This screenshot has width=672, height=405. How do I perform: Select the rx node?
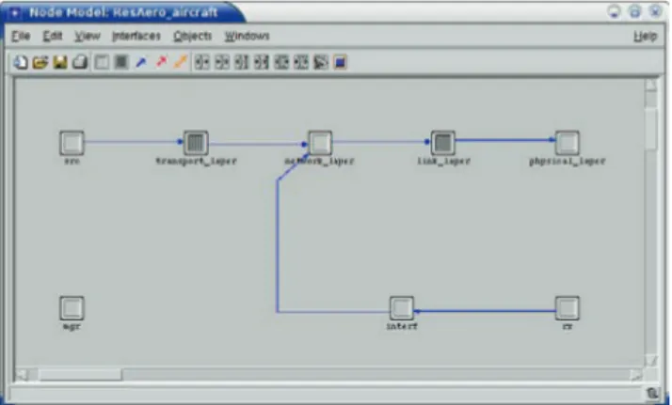[568, 308]
